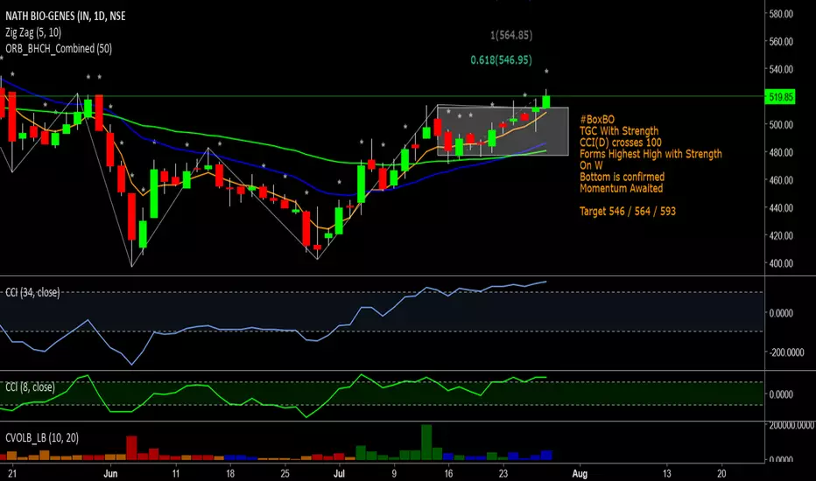Click the tall red volume bar in June

[x=131, y=448]
